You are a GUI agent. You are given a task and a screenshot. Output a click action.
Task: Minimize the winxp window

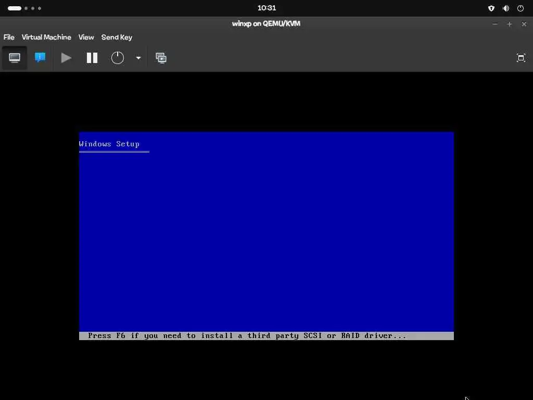pos(495,24)
